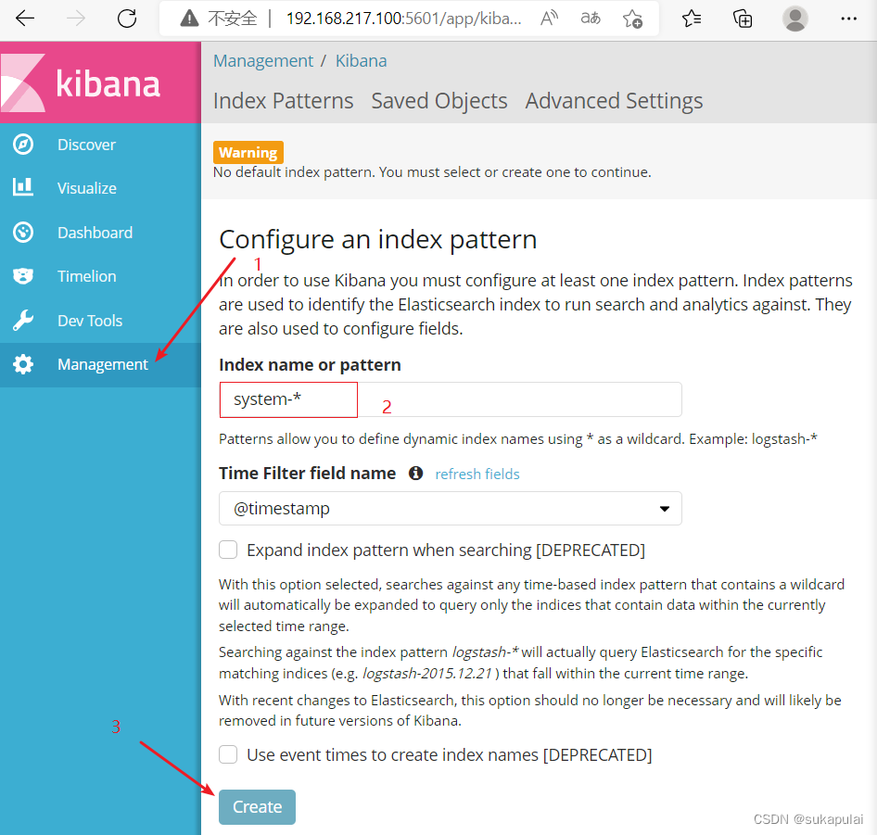Open Visualize in the sidebar

(100, 188)
